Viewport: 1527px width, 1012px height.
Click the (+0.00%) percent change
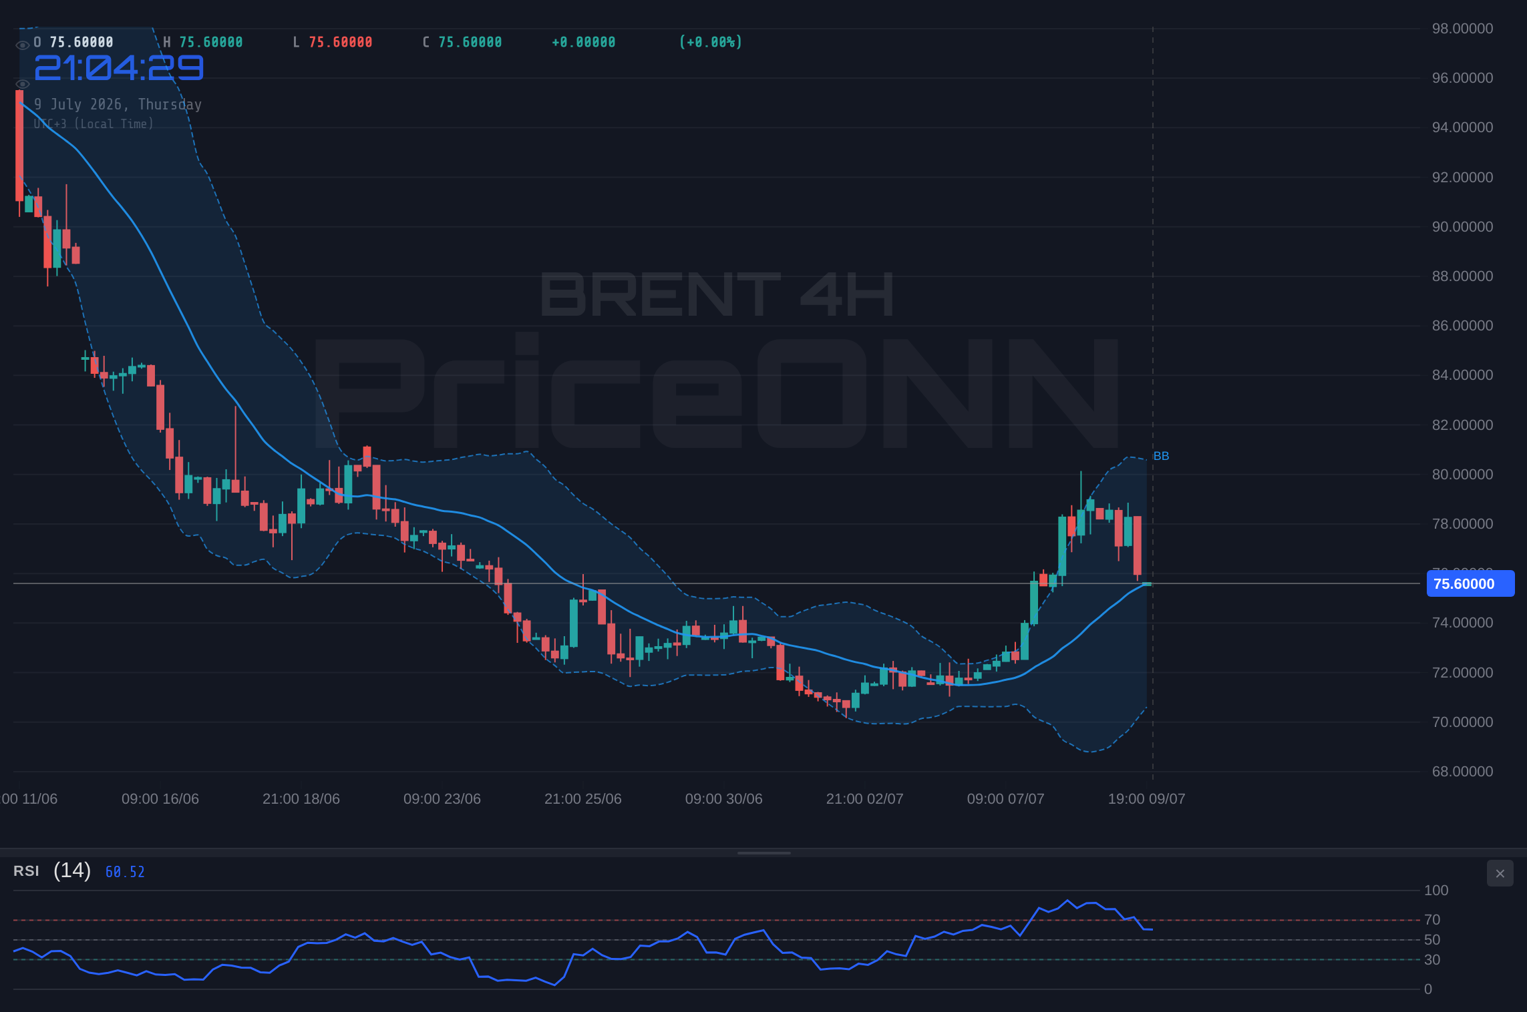point(711,42)
